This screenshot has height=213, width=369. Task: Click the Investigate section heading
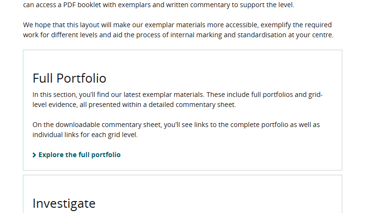pos(64,203)
